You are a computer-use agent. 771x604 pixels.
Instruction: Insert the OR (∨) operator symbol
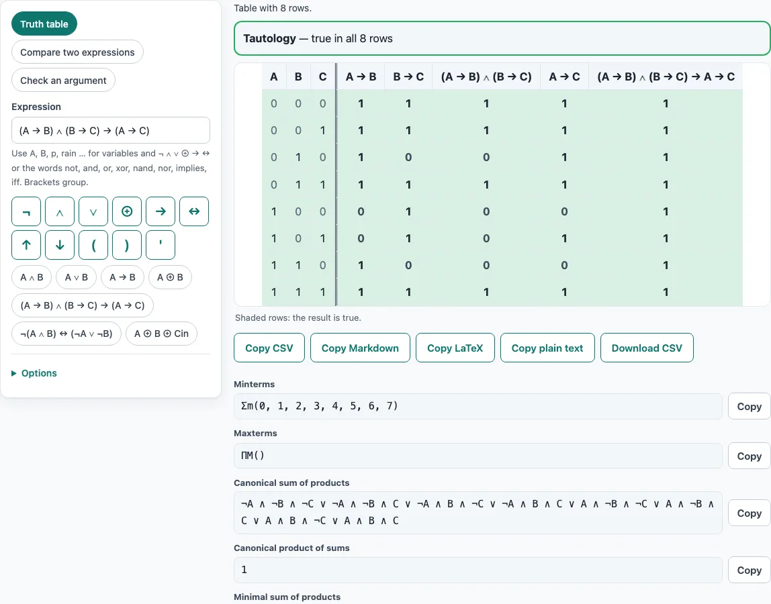(93, 211)
